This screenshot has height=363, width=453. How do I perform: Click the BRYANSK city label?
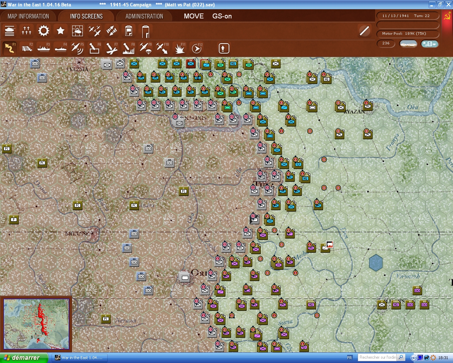click(78, 234)
